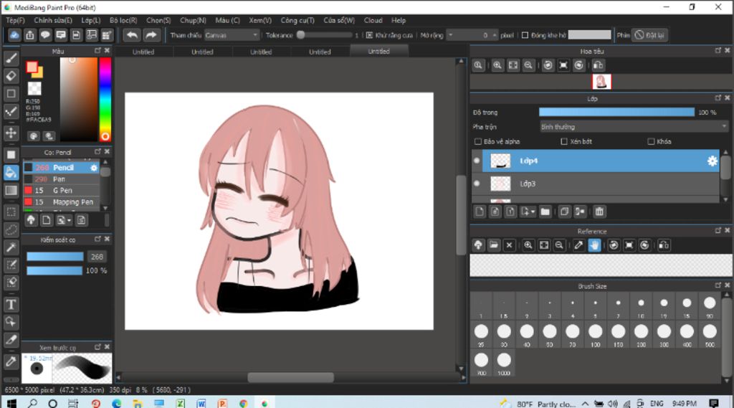Select the Eraser tool
734x408 pixels.
click(x=11, y=76)
